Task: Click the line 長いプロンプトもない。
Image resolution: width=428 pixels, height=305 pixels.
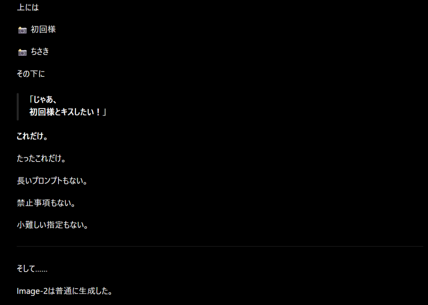Action: click(52, 180)
